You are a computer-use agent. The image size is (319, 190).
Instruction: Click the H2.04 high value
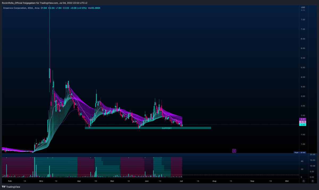click(51, 8)
